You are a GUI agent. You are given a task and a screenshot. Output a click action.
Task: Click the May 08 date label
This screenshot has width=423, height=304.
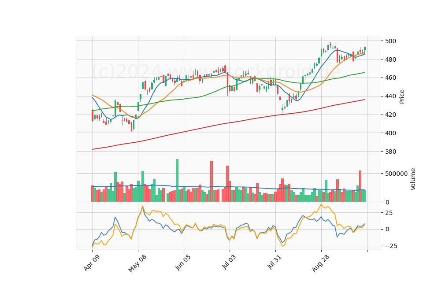(x=137, y=263)
